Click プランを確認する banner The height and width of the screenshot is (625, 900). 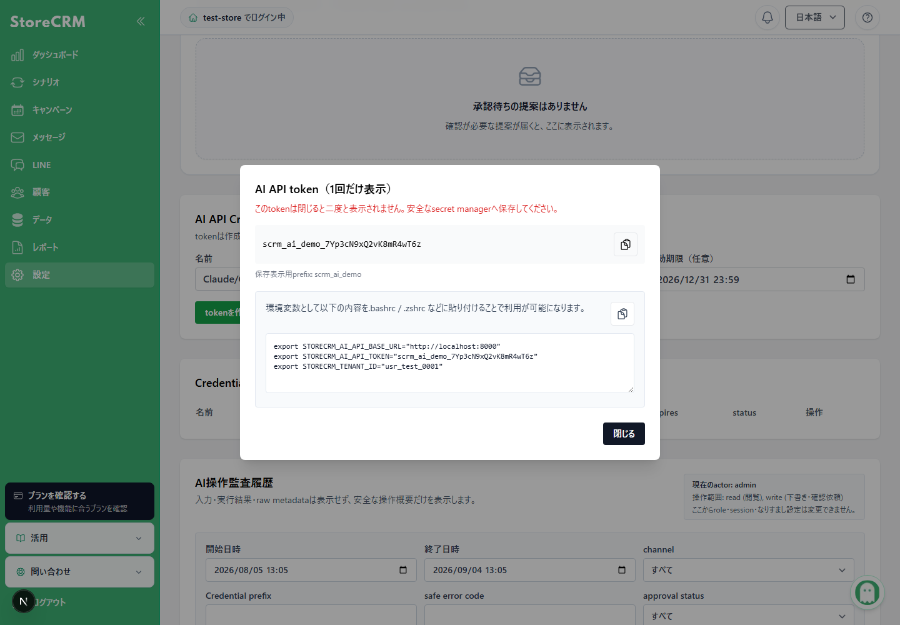coord(79,501)
